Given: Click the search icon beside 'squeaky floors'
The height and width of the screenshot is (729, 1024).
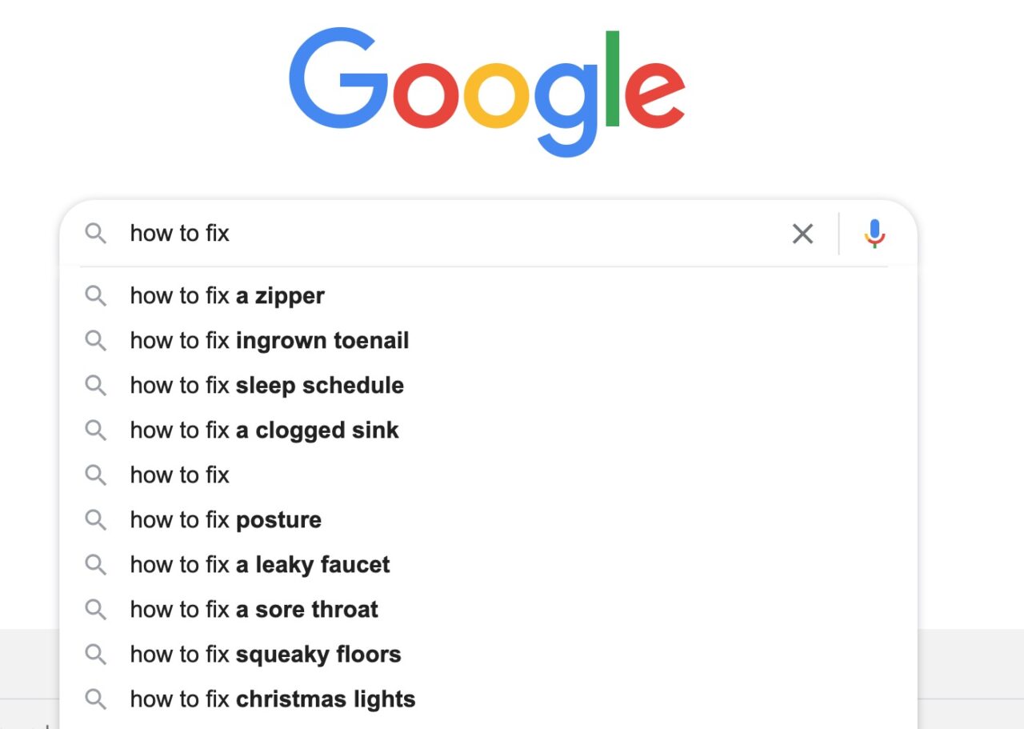Looking at the screenshot, I should click(x=96, y=655).
